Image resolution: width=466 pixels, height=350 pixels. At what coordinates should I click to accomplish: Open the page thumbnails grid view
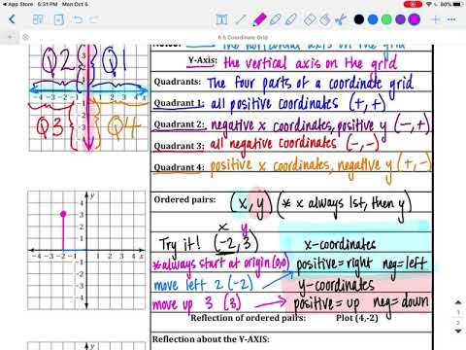pos(38,19)
